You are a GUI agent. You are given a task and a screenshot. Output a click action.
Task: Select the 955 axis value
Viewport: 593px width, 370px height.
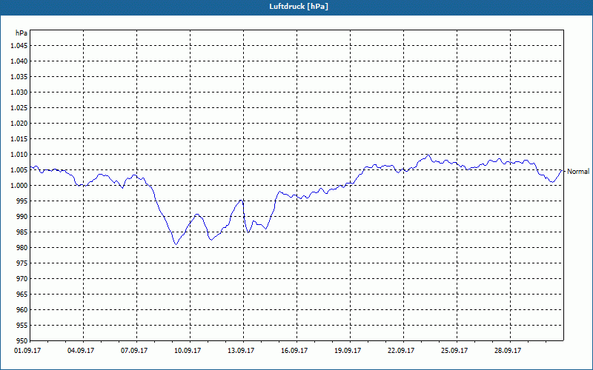22,326
